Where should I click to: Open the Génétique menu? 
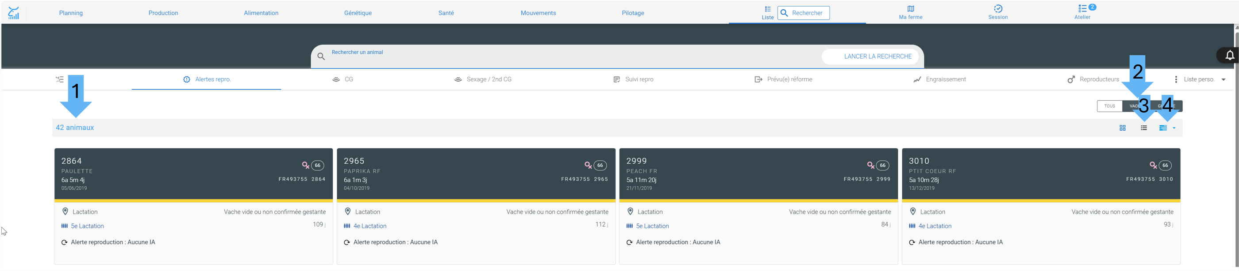pyautogui.click(x=358, y=13)
